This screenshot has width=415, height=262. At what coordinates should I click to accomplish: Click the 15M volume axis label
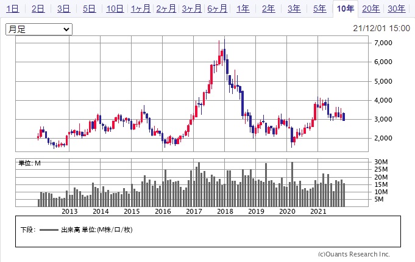click(x=381, y=184)
